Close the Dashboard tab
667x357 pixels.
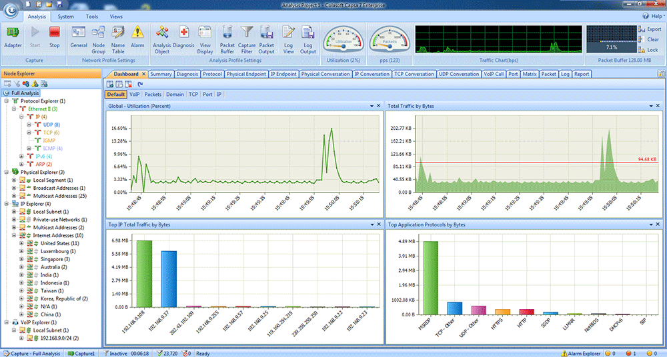(144, 74)
